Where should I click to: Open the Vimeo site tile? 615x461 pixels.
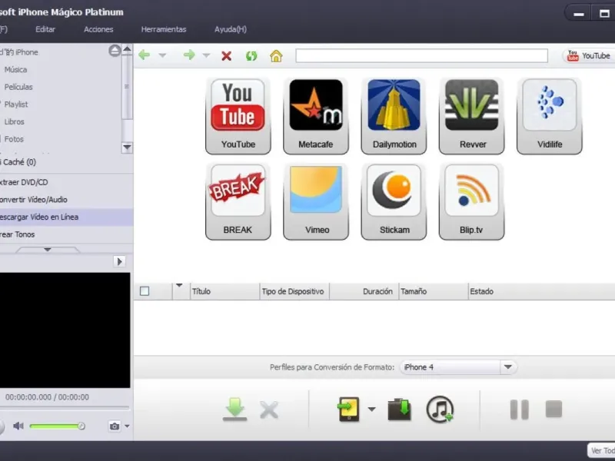[x=315, y=201]
